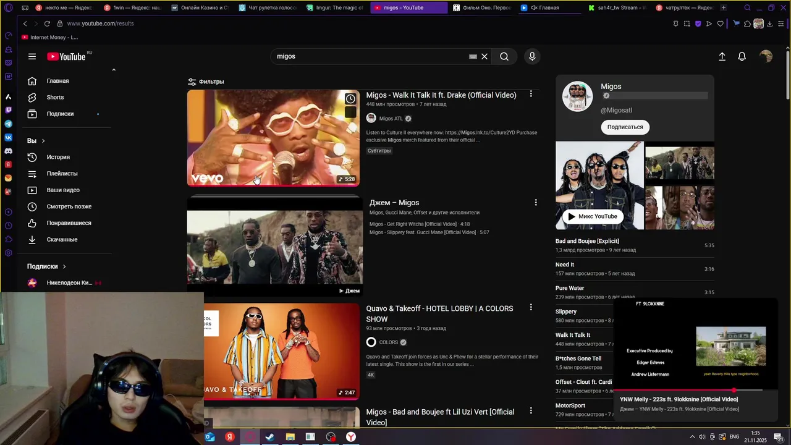791x445 pixels.
Task: Open the on-screen keyboard in search box
Action: (473, 56)
